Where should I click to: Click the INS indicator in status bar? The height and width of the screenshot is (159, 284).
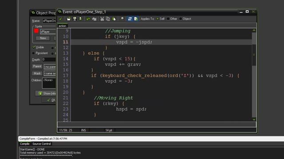(83, 130)
